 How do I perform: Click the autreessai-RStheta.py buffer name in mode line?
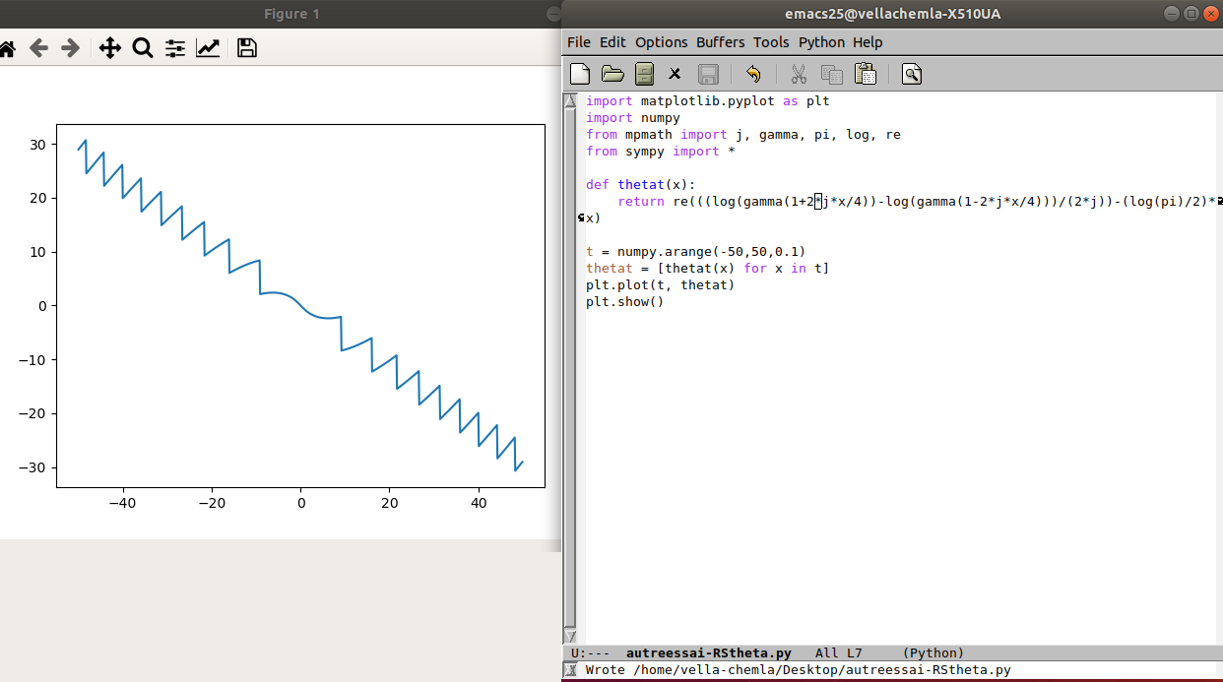[708, 652]
